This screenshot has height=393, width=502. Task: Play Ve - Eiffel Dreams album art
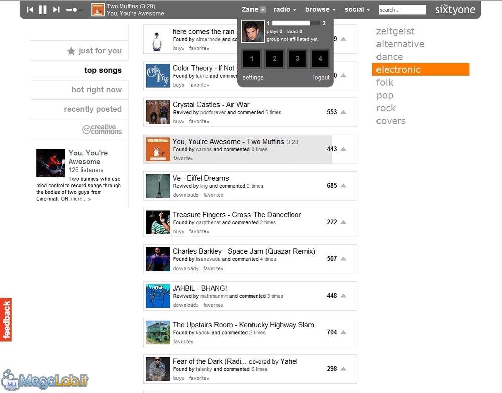158,186
